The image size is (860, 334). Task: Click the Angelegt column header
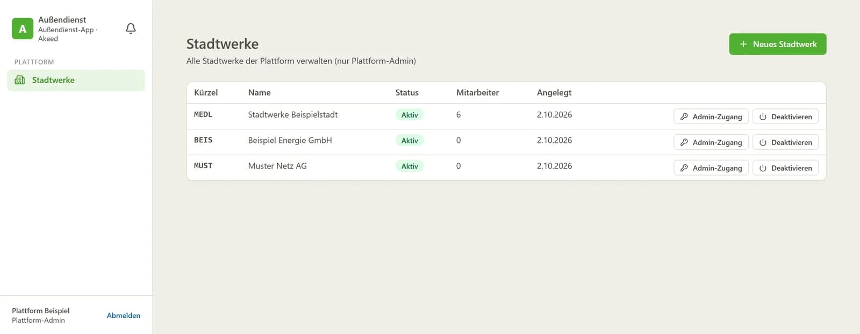[x=554, y=92]
